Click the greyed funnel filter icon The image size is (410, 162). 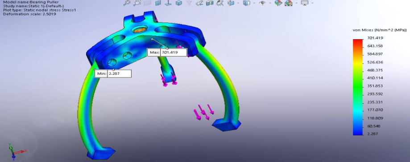point(189,3)
